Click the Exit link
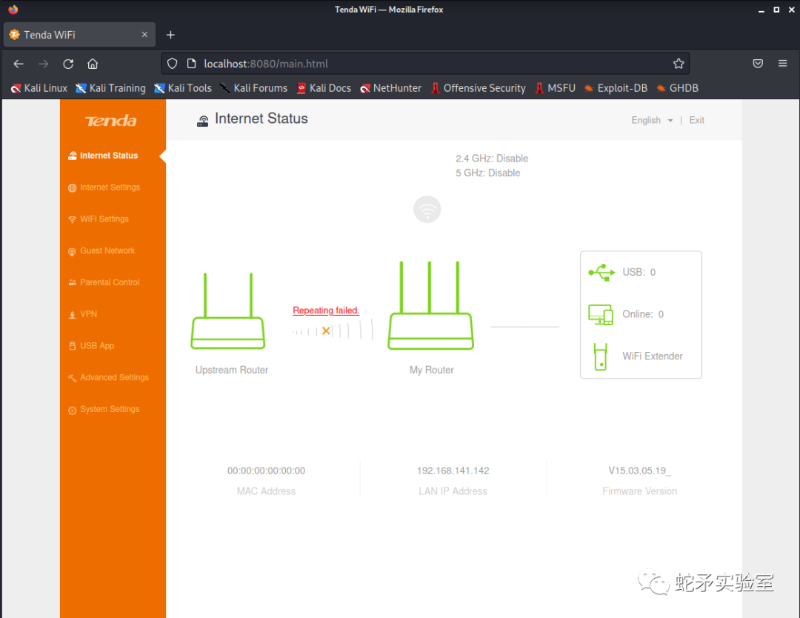 696,121
